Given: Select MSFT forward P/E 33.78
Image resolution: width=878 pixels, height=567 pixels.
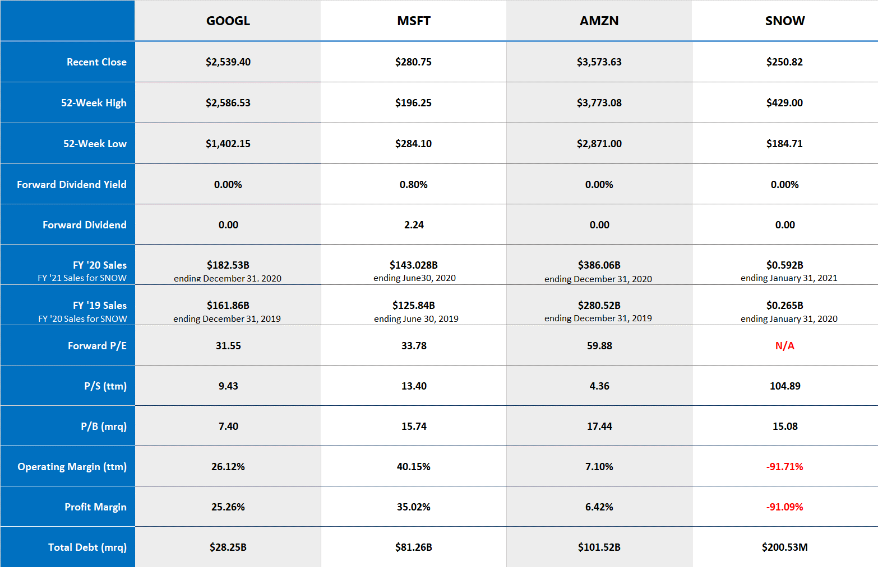Looking at the screenshot, I should click(x=414, y=346).
